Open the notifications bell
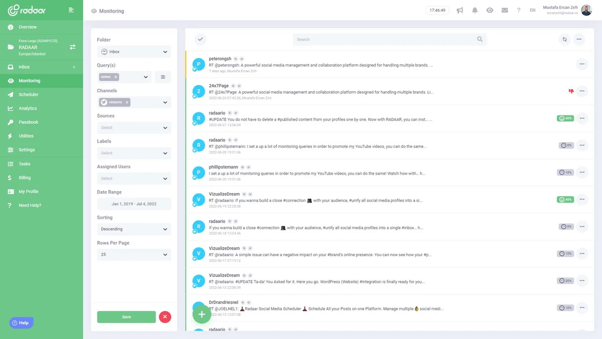 tap(475, 11)
